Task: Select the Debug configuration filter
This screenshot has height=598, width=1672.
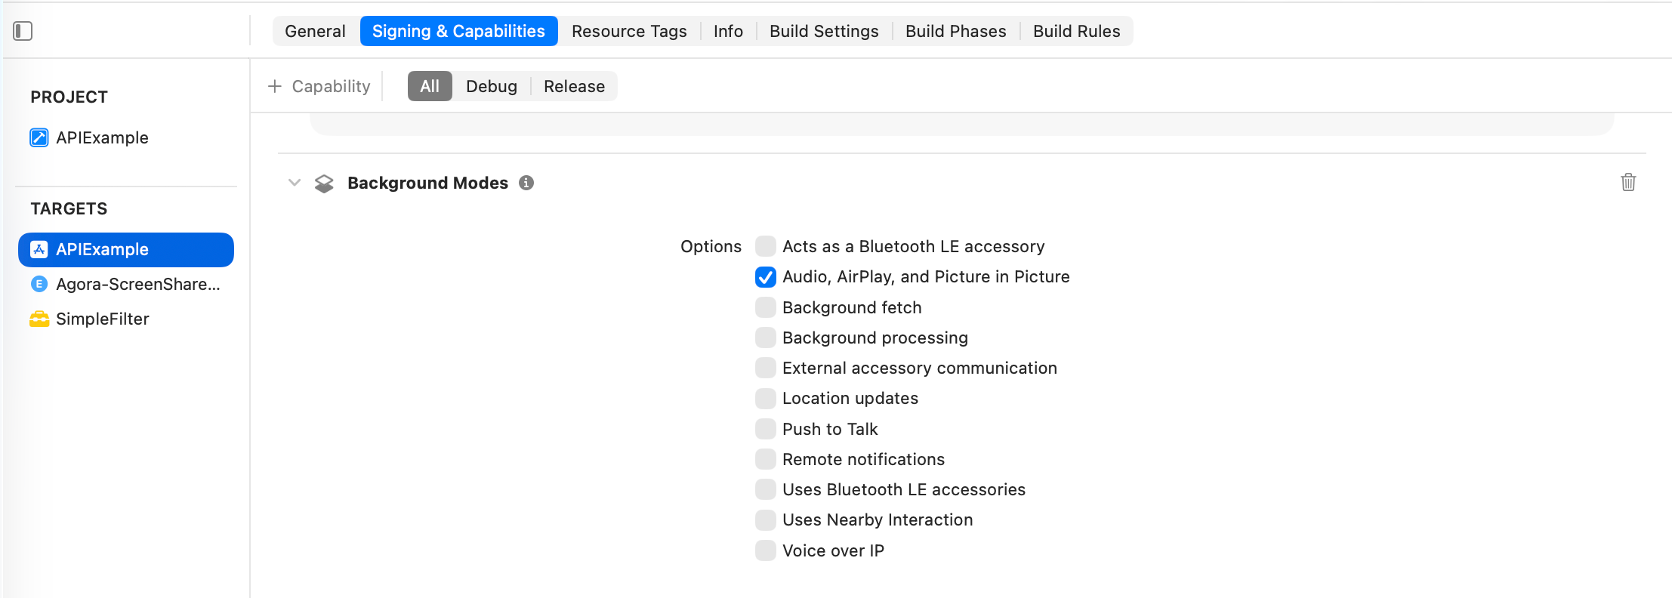Action: [x=492, y=86]
